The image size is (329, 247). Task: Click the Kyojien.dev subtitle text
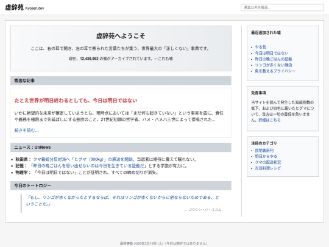[x=35, y=8]
